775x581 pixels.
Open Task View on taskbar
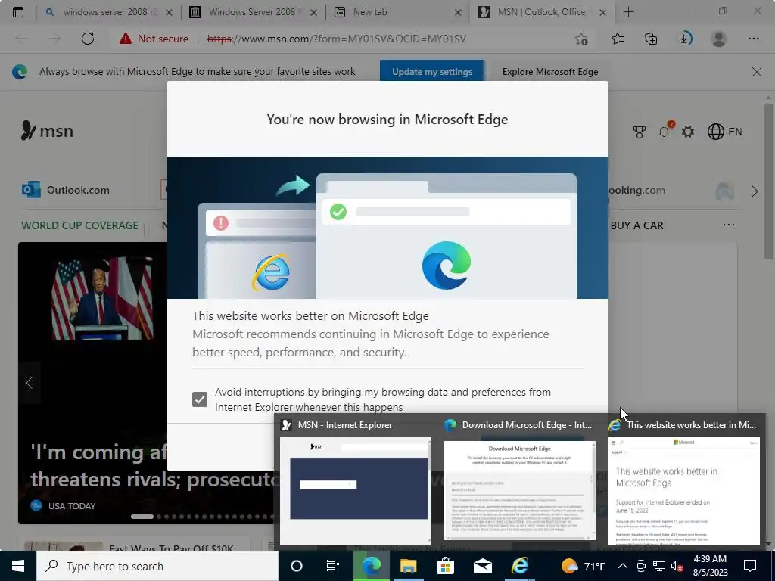click(x=333, y=566)
